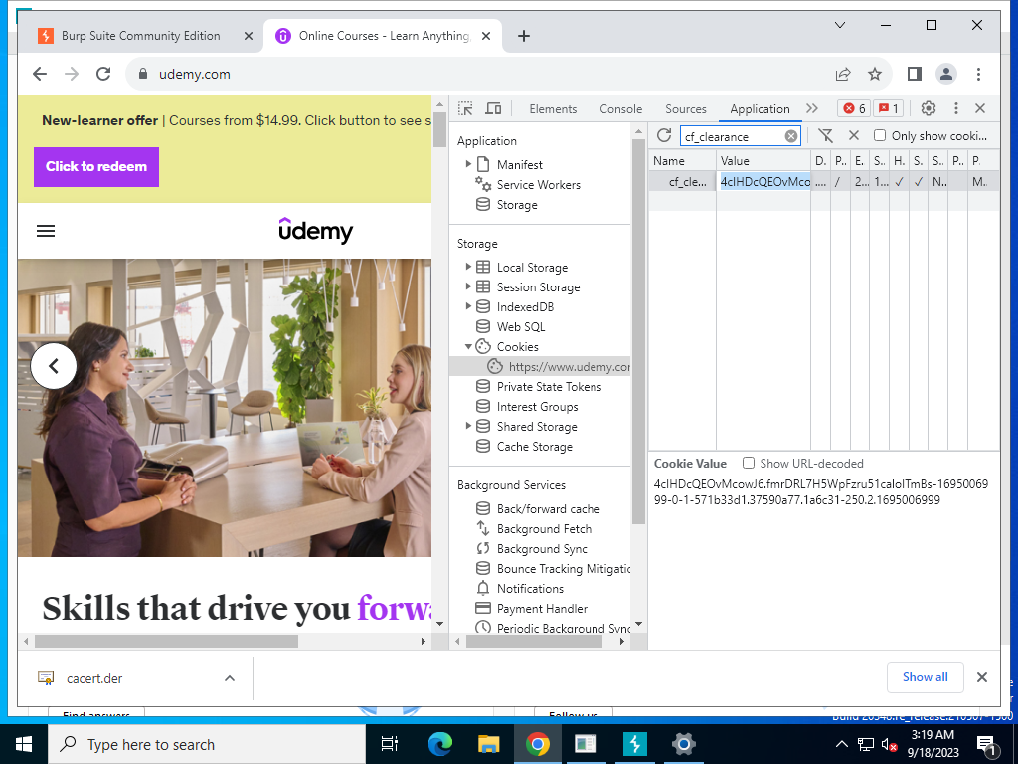Open the Udemy hamburger menu
Viewport: 1018px width, 764px height.
coord(46,231)
